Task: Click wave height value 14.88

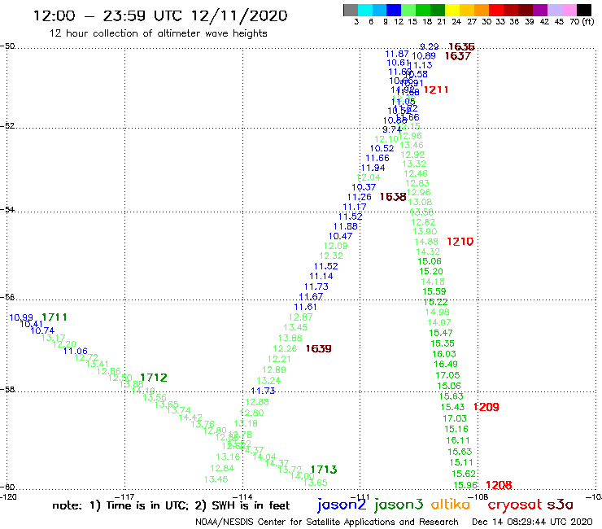Action: [426, 242]
